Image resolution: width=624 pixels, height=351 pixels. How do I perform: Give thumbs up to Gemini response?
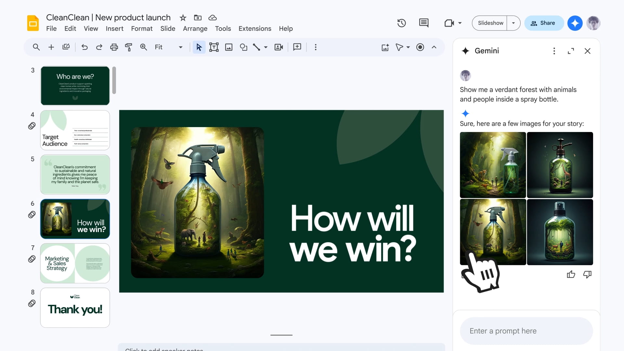[571, 275]
